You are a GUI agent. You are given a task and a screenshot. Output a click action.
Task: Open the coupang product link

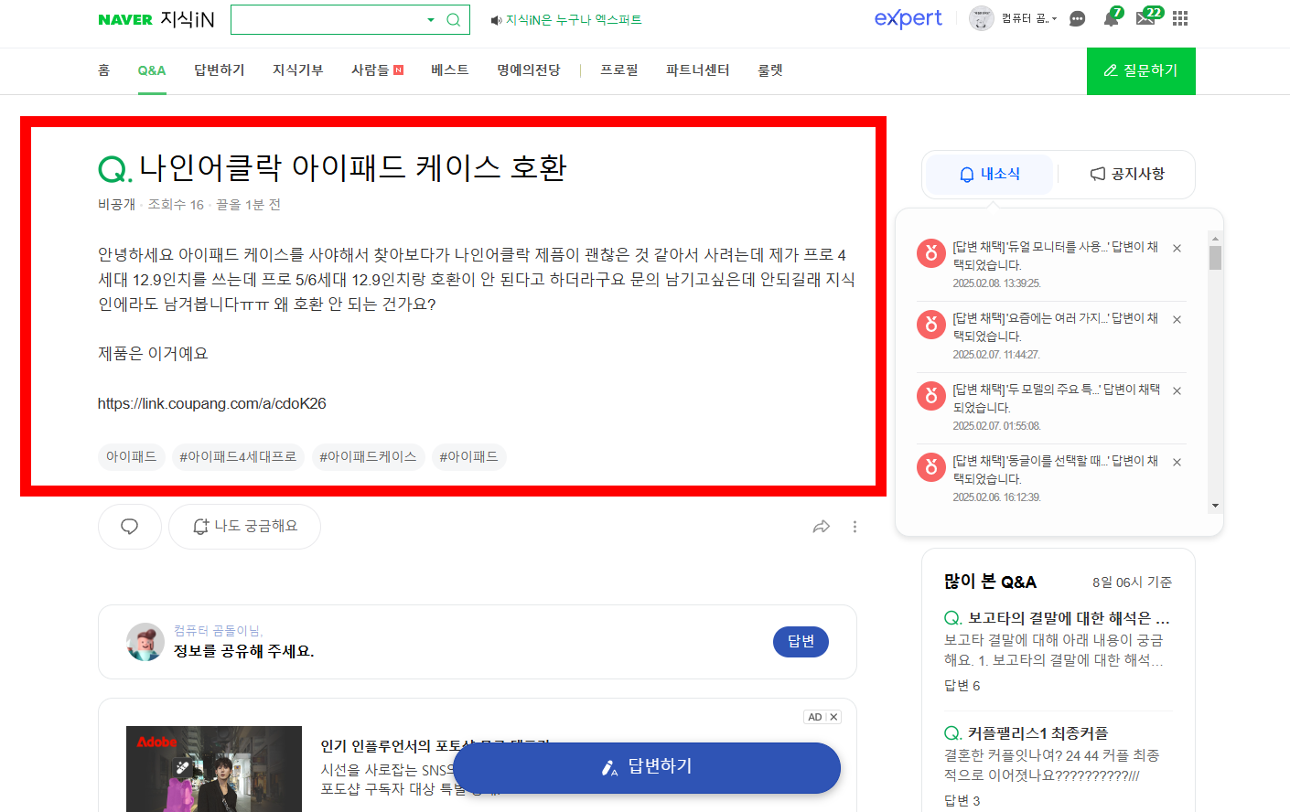pos(212,403)
